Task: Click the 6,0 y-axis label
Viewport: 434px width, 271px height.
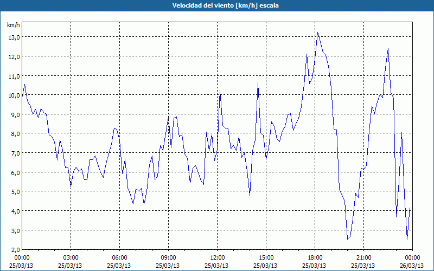Action: (15, 172)
